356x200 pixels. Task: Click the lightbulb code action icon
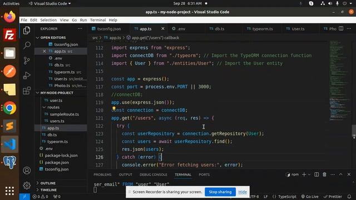113,109
